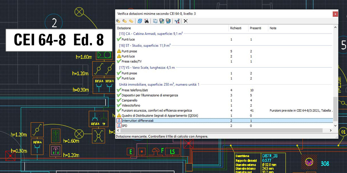The image size is (347, 173).
Task: Click the 308 label in drawing
Action: click(x=325, y=164)
